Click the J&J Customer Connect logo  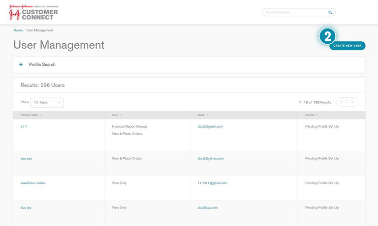pos(33,12)
